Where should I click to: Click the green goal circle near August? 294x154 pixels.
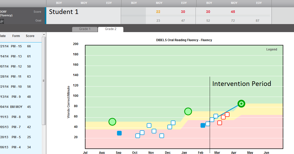click(112, 122)
